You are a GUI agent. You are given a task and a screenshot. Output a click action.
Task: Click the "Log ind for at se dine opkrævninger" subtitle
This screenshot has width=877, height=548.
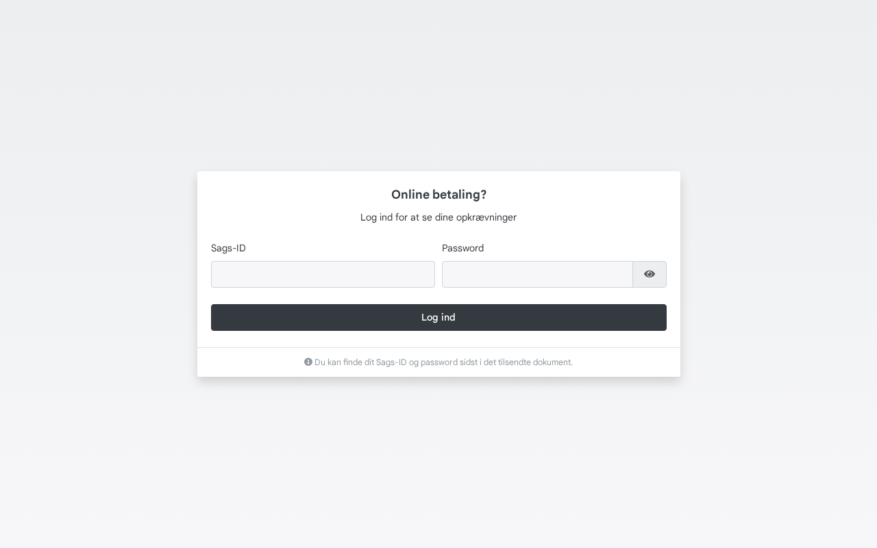point(438,217)
